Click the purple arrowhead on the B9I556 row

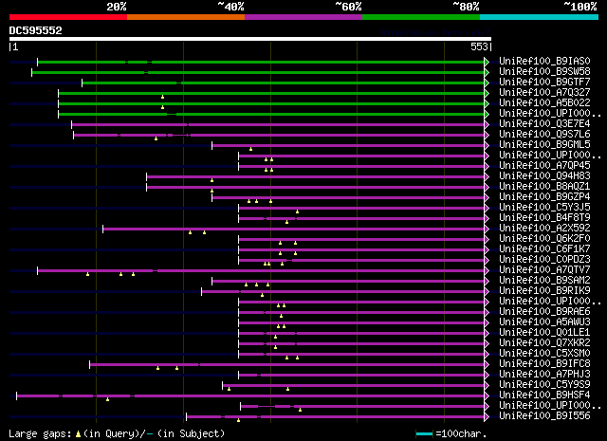point(487,417)
